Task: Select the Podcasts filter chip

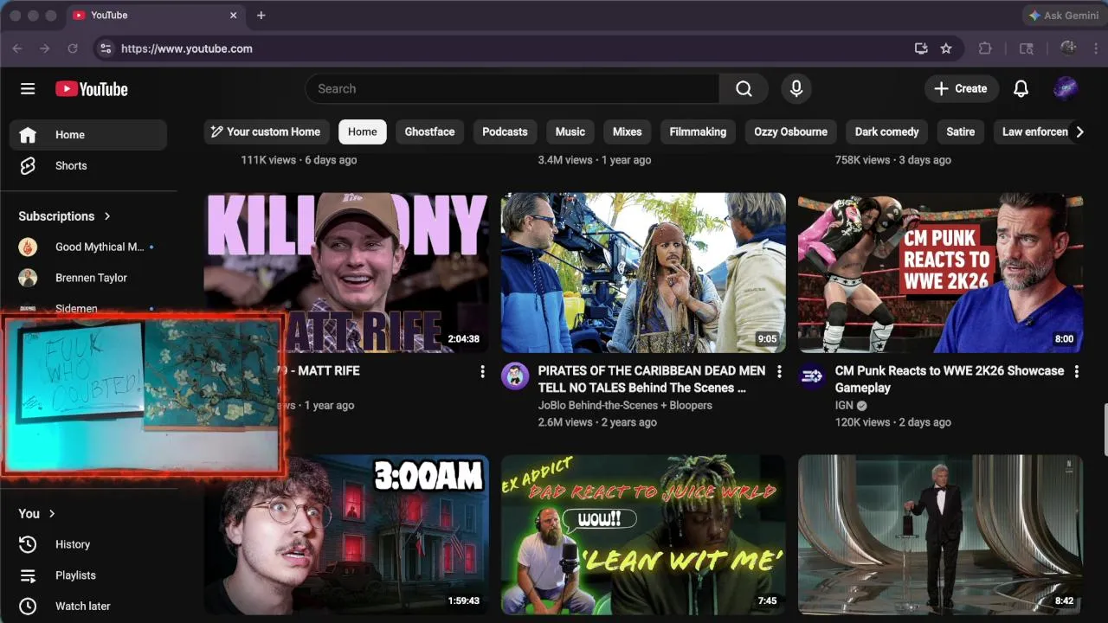Action: pos(505,132)
